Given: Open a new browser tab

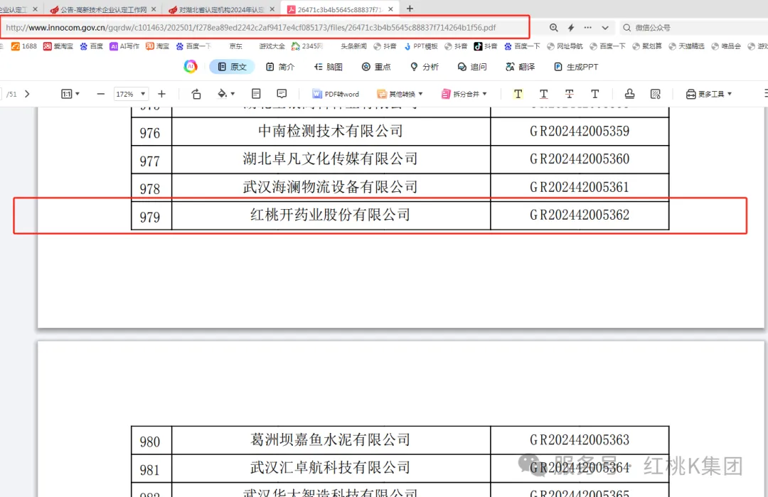Looking at the screenshot, I should 410,9.
